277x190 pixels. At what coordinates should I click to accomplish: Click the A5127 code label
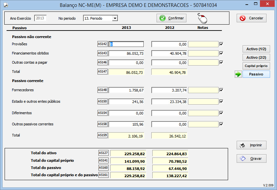click(x=103, y=153)
